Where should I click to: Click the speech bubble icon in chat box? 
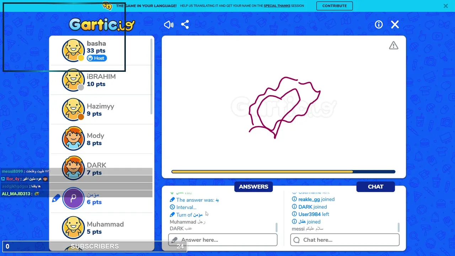point(296,240)
